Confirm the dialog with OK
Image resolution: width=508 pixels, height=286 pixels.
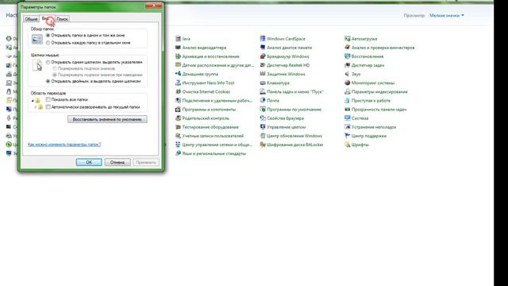point(89,162)
